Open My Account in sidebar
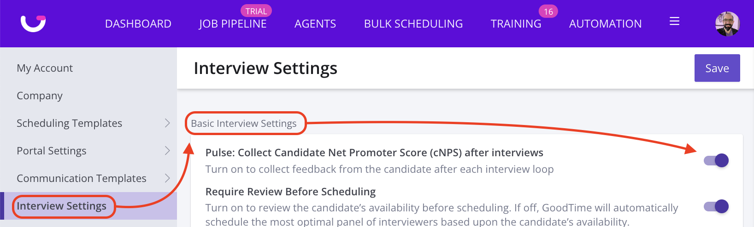The height and width of the screenshot is (227, 754). click(x=45, y=68)
